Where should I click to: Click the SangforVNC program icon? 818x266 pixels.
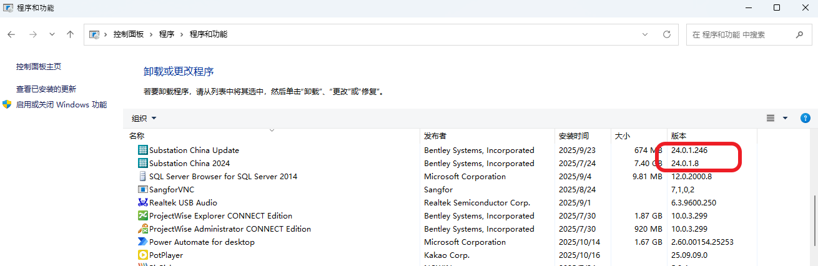click(143, 190)
